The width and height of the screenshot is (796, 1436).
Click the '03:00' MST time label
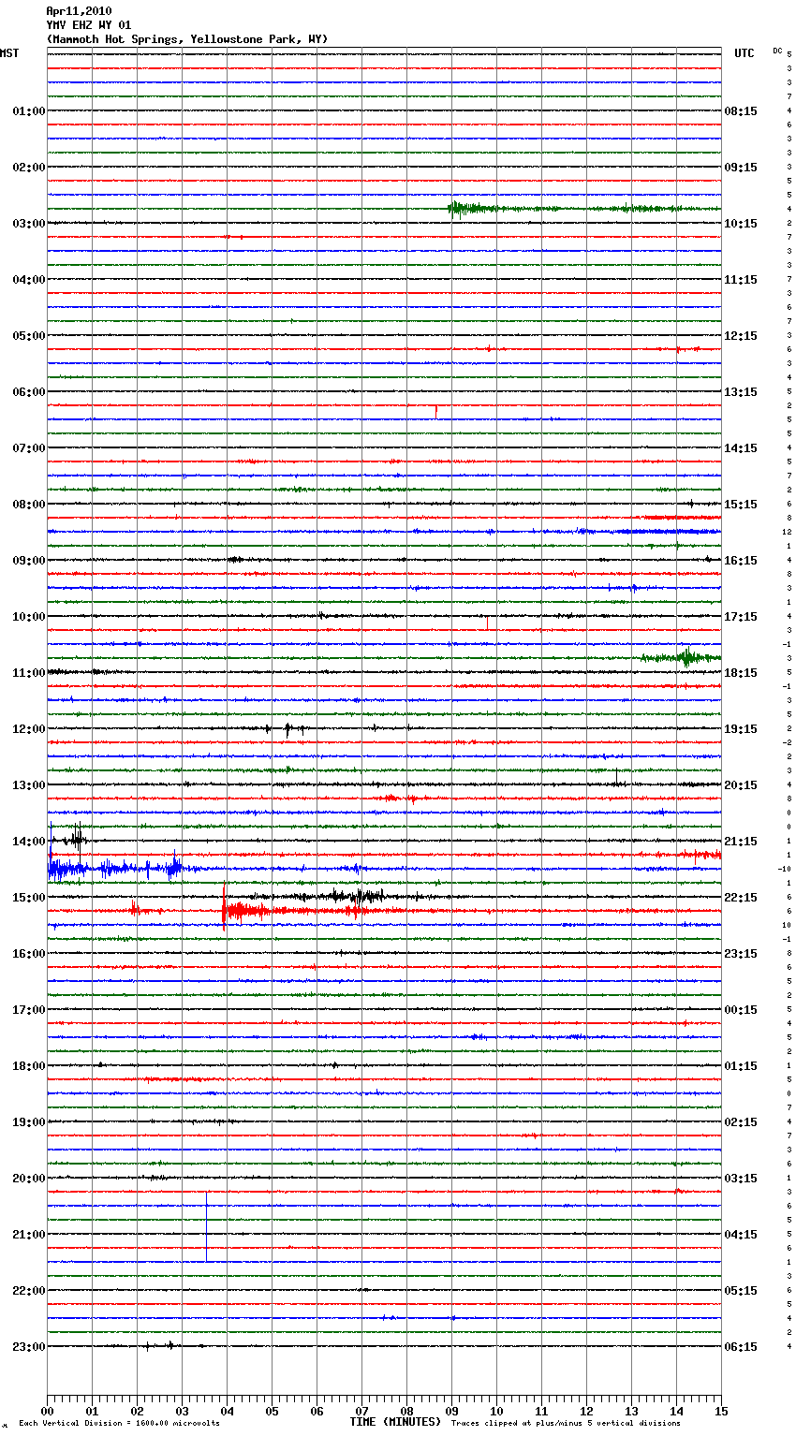29,224
